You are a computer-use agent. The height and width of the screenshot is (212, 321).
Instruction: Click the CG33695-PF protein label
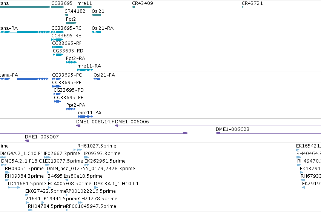tap(69, 98)
